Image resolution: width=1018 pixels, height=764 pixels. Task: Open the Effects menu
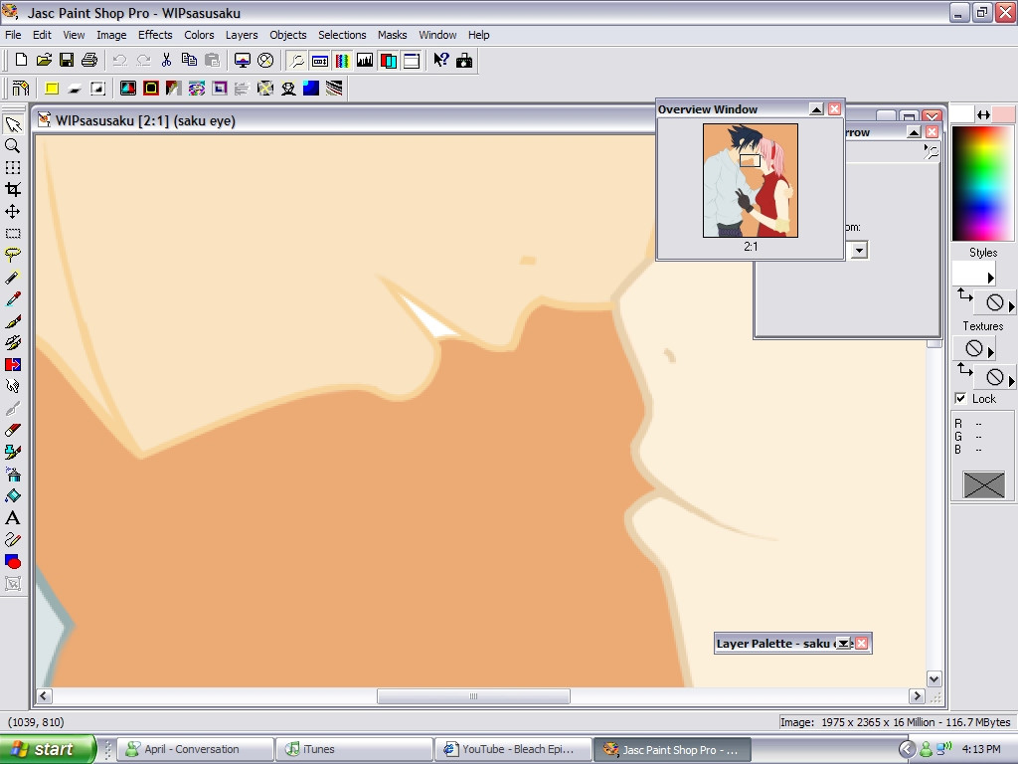(155, 35)
